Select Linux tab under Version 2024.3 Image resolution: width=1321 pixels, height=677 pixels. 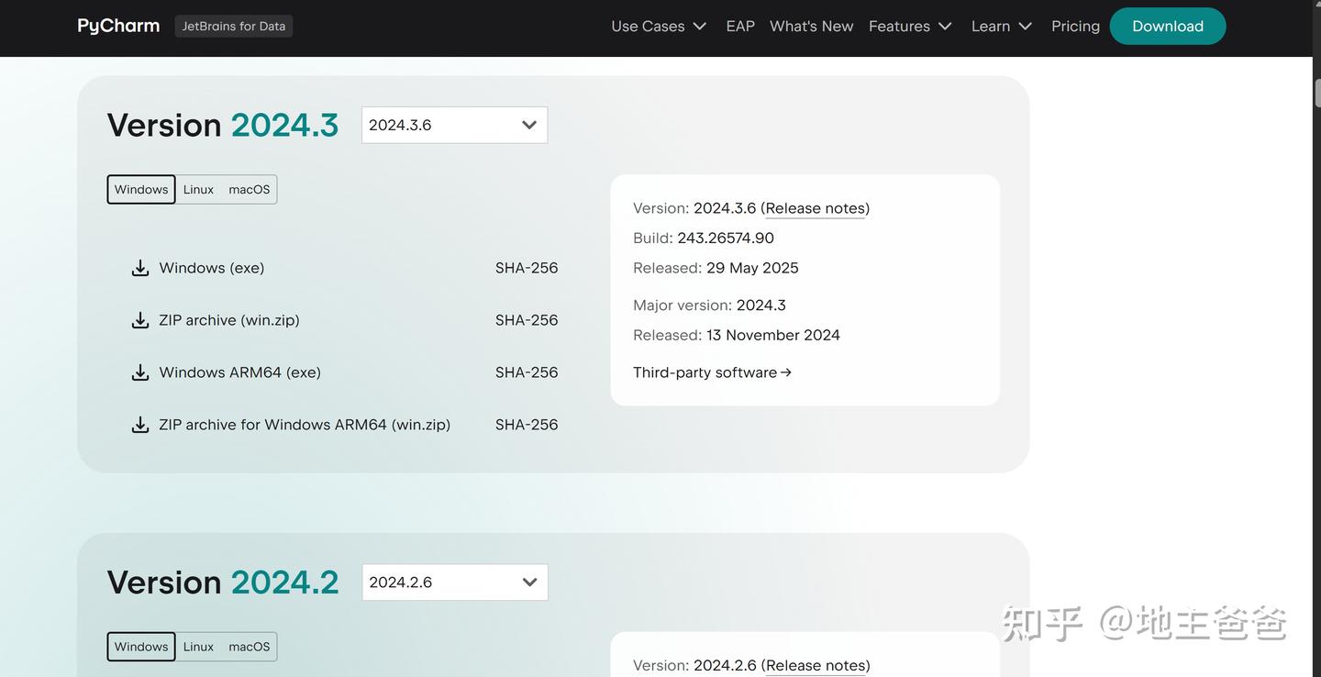pyautogui.click(x=198, y=189)
